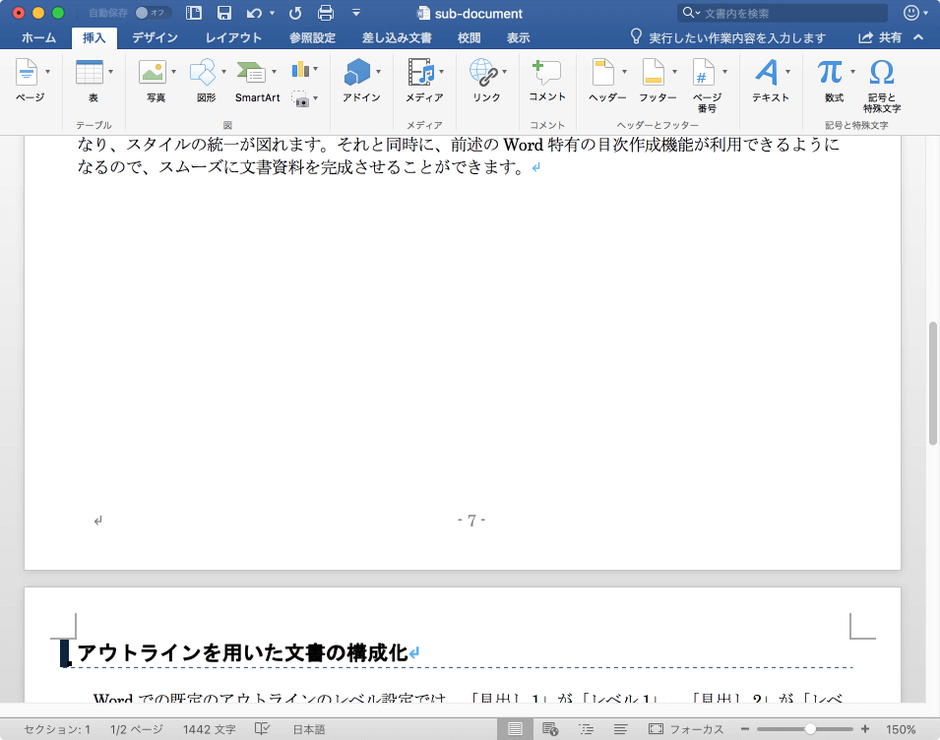
Task: Open the Layout (レイアウト) tab
Action: coord(233,37)
